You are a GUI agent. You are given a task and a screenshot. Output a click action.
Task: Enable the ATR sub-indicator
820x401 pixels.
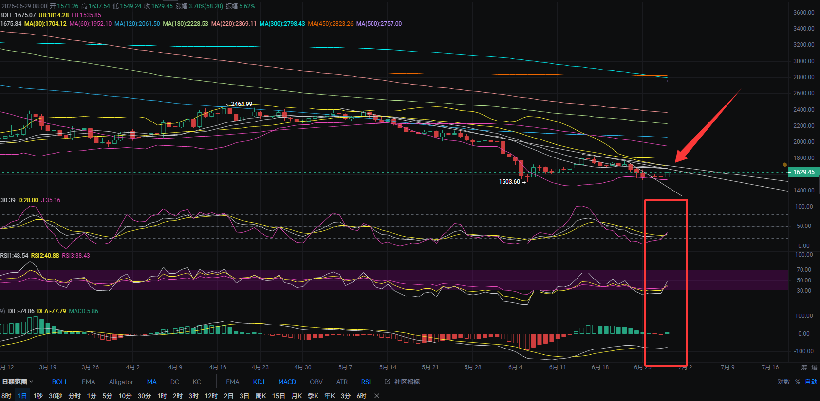342,382
